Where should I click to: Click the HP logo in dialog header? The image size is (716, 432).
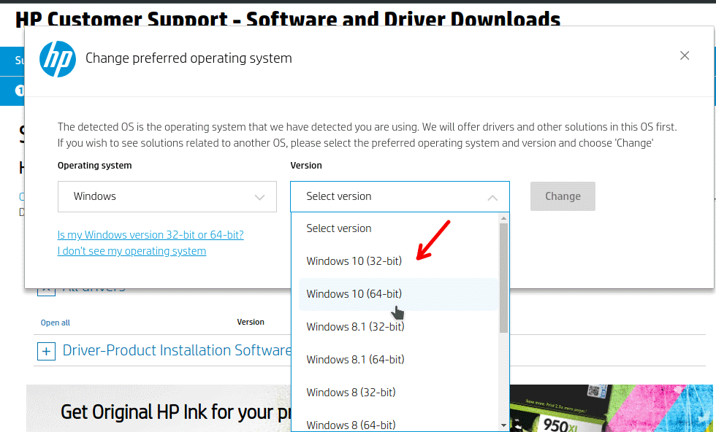58,59
